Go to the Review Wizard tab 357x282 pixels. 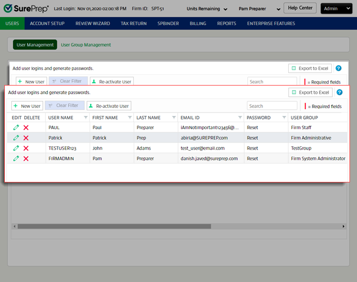click(x=93, y=24)
